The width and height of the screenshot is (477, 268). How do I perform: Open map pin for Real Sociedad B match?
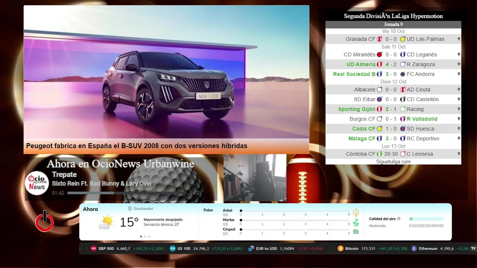click(x=459, y=74)
